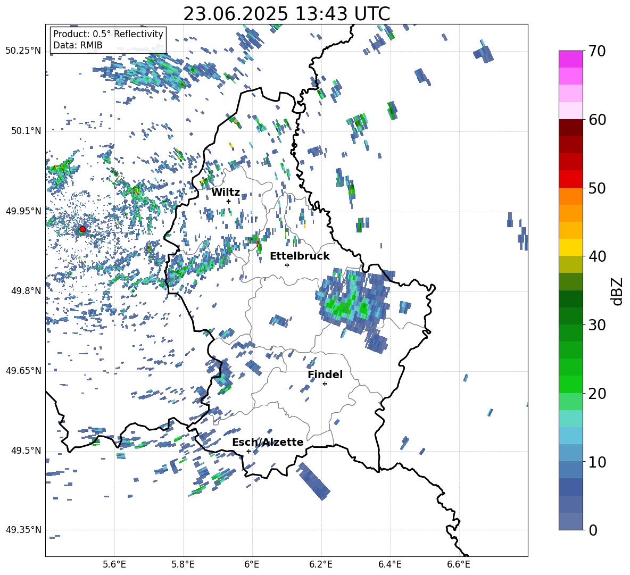
Task: Click the longitude label 5.6°E
Action: pos(114,565)
